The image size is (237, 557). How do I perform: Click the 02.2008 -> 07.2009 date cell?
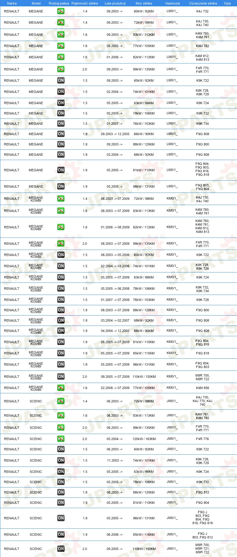[x=115, y=388]
